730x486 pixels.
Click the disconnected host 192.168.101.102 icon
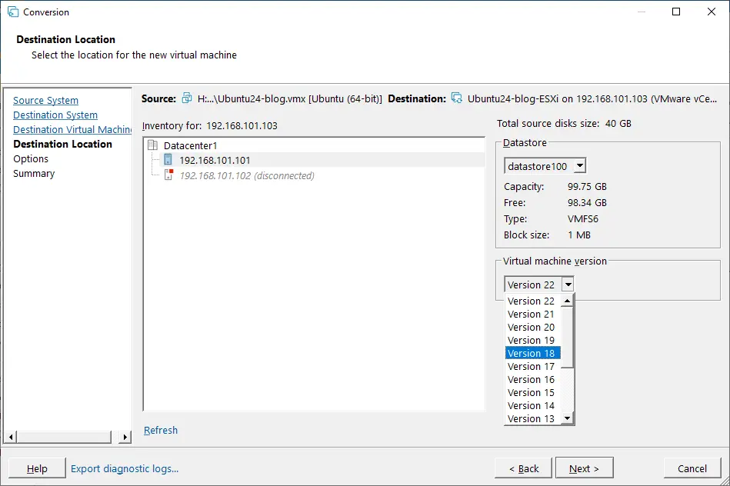click(169, 175)
